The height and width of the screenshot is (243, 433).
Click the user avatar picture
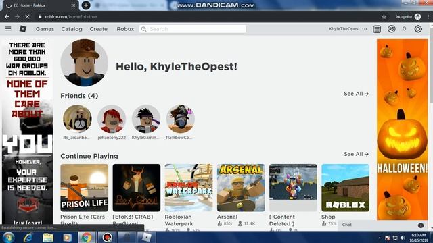click(x=85, y=63)
